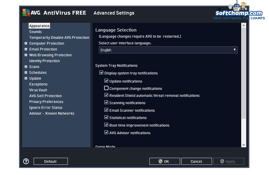Click the settings panel vertical scrollbar thumb
The width and height of the screenshot is (269, 175).
[244, 73]
